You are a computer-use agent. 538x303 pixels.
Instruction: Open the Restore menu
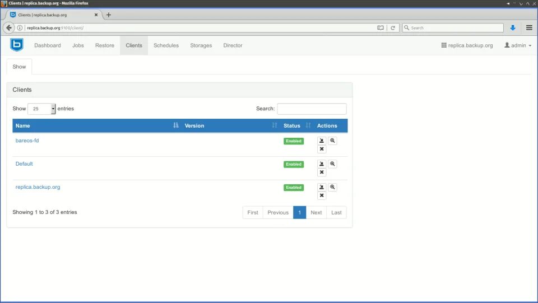[x=105, y=45]
